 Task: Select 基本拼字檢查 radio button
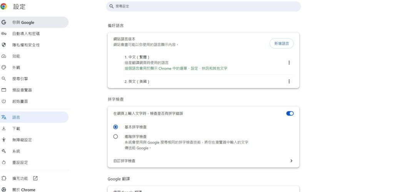click(x=115, y=127)
